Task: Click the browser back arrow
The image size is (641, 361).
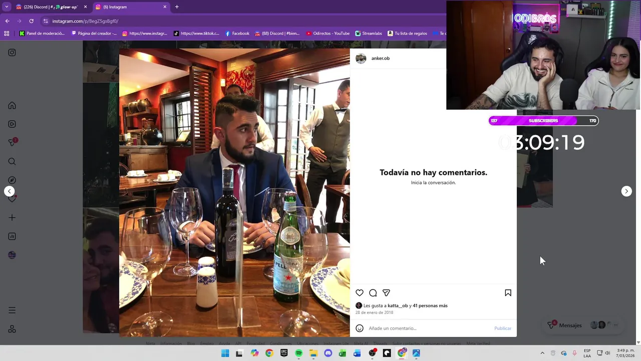Action: tap(7, 21)
